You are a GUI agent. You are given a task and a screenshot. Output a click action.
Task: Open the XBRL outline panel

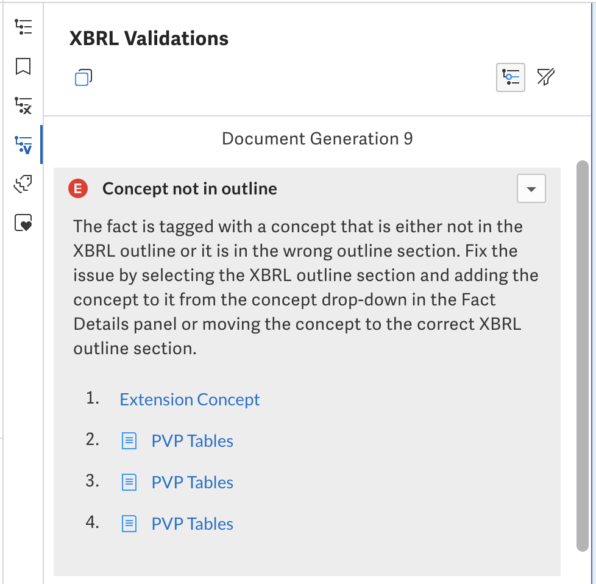tap(23, 27)
